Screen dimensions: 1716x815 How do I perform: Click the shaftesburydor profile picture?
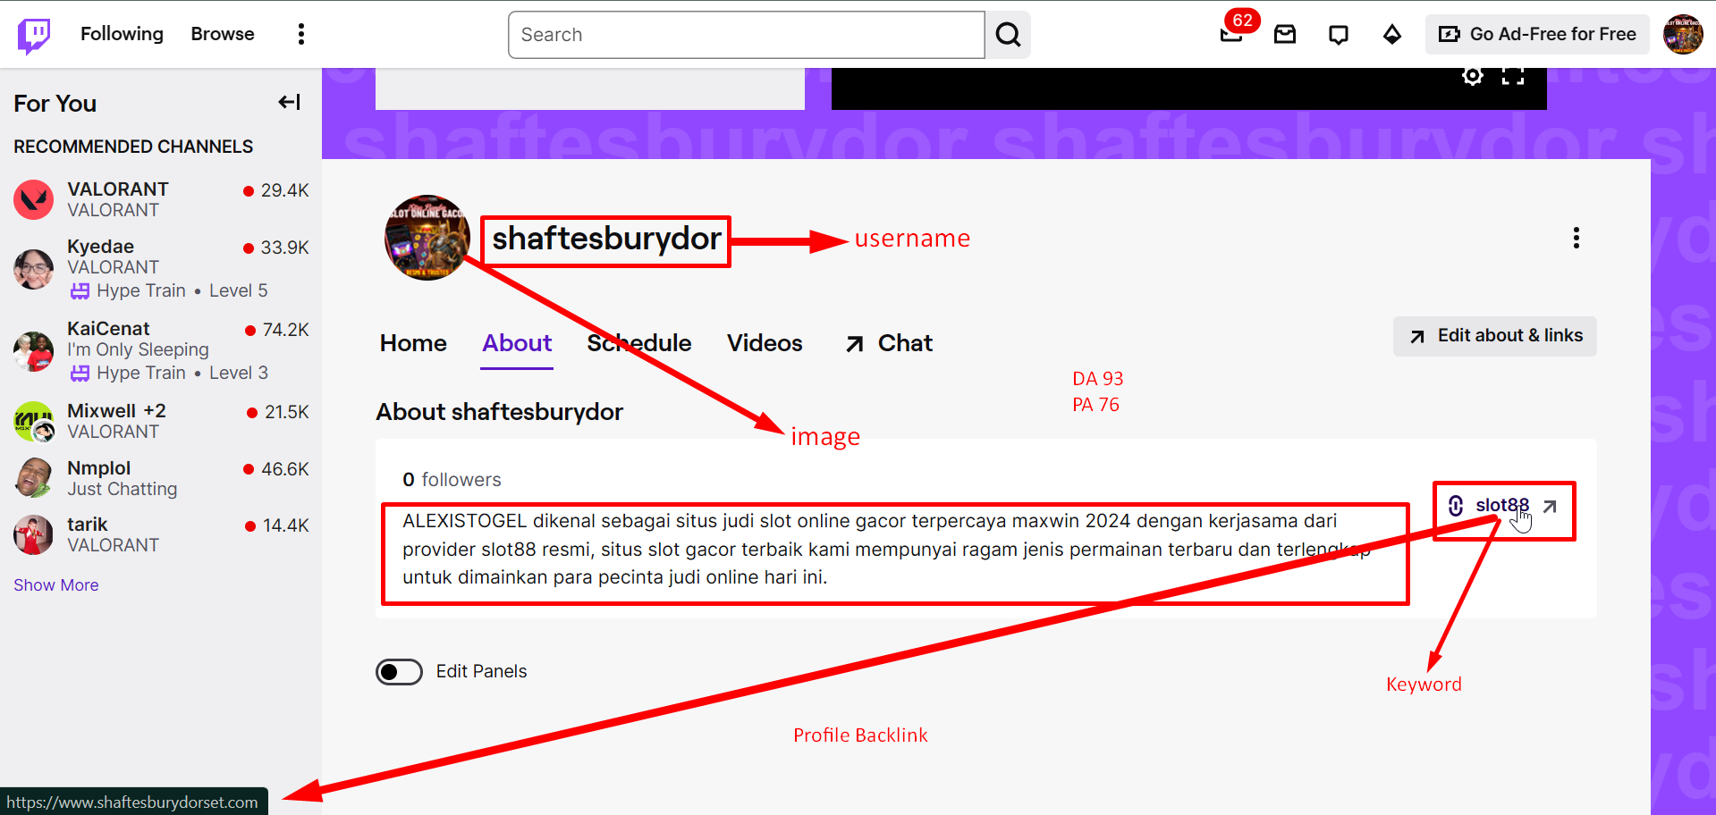tap(427, 238)
